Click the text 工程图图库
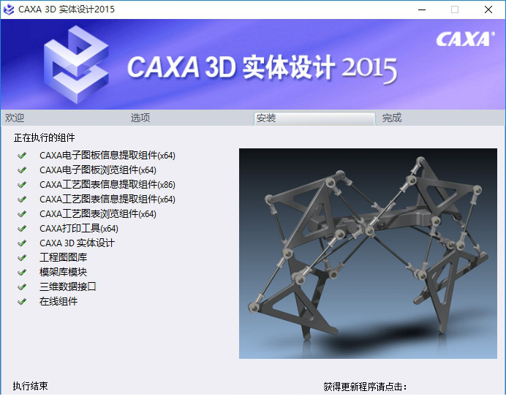Viewport: 506px width, 410px height. (x=63, y=258)
